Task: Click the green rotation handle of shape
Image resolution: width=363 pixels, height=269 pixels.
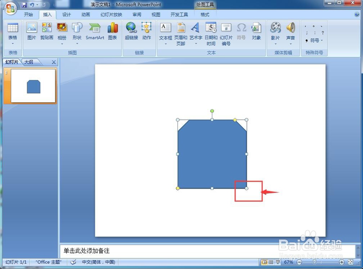Action: point(212,111)
